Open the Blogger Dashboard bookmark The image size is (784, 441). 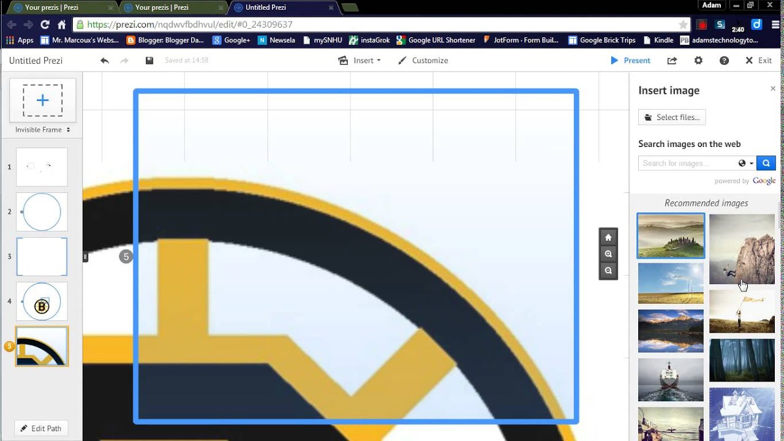click(165, 40)
